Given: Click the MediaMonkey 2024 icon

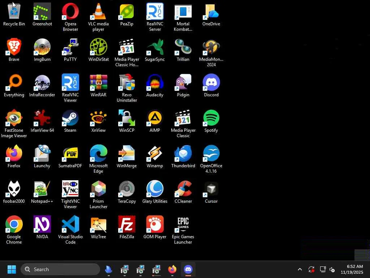Looking at the screenshot, I should [x=211, y=47].
